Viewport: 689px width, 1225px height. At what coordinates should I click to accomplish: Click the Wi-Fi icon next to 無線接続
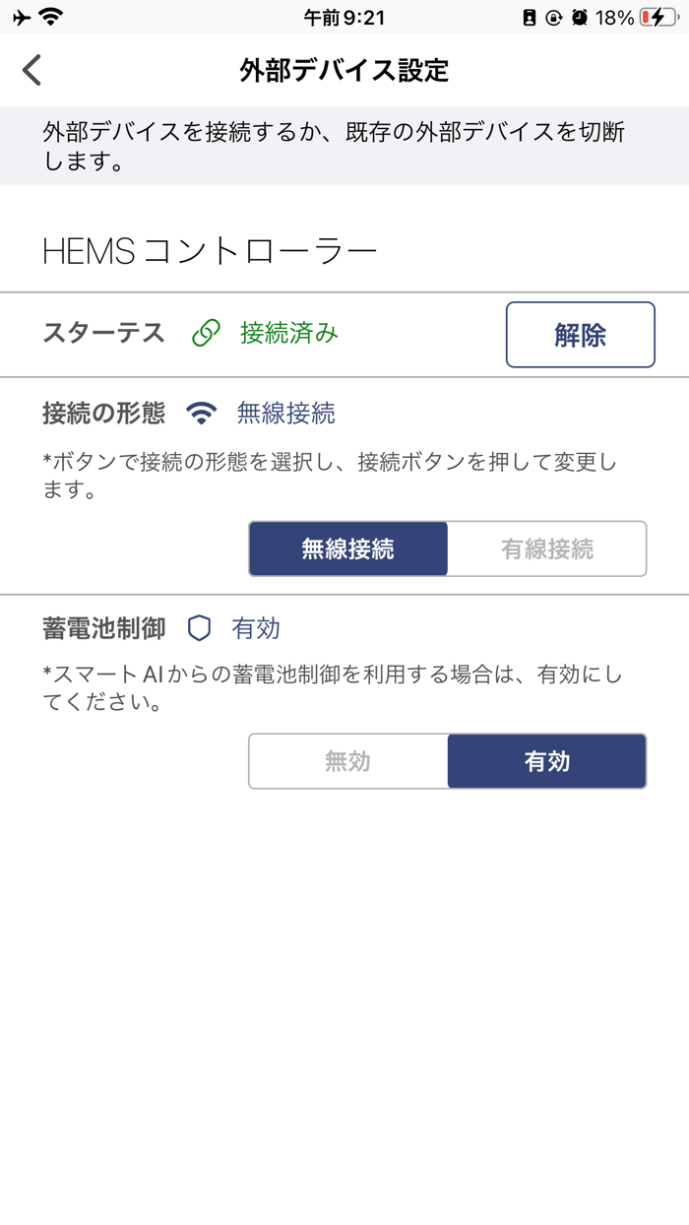(202, 413)
